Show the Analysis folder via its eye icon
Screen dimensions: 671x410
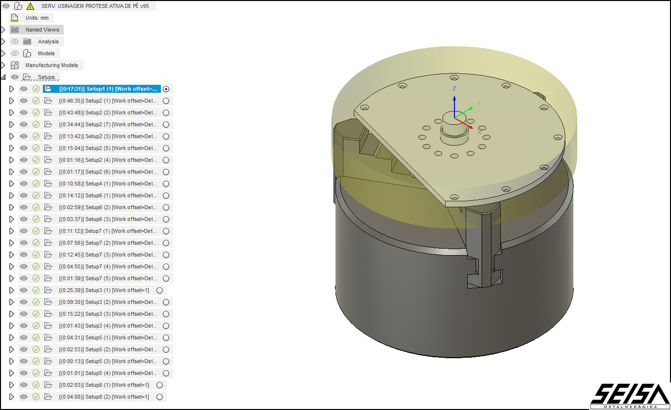(x=15, y=41)
